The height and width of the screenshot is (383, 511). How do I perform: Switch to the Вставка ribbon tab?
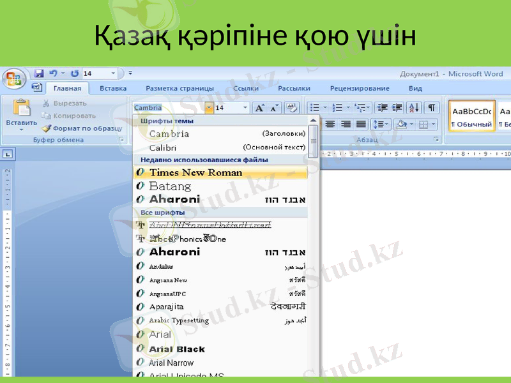pos(113,88)
